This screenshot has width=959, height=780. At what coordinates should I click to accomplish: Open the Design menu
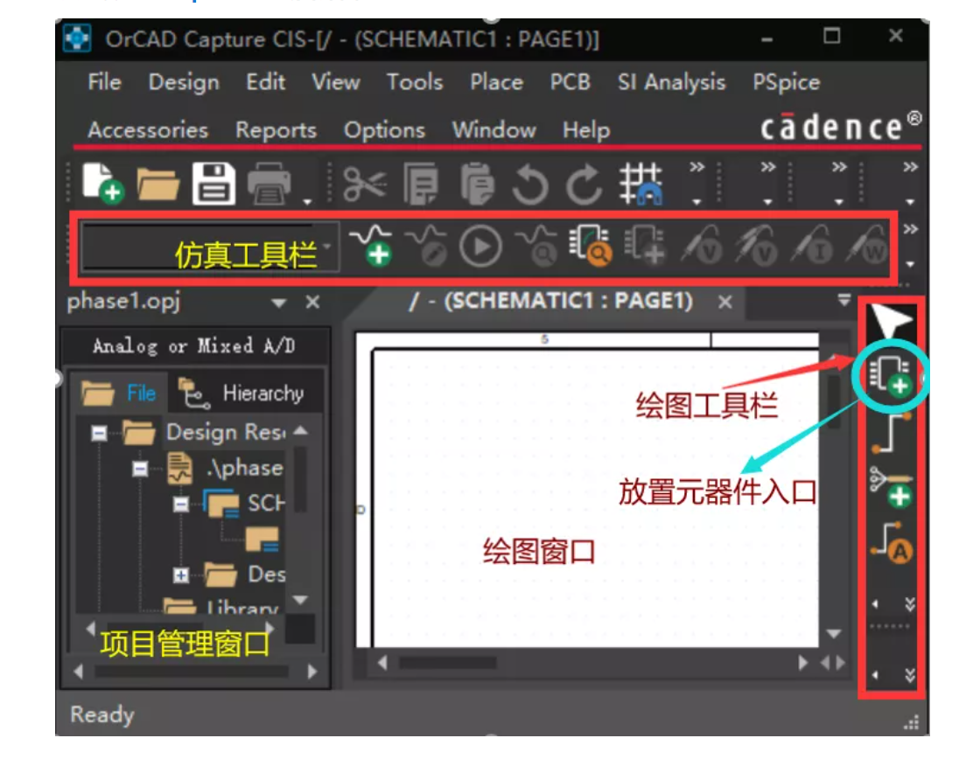click(184, 82)
